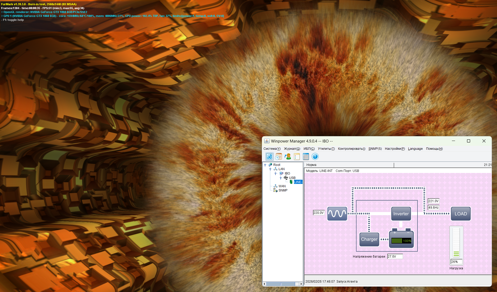Open the event checklist toolbar icon

[297, 157]
